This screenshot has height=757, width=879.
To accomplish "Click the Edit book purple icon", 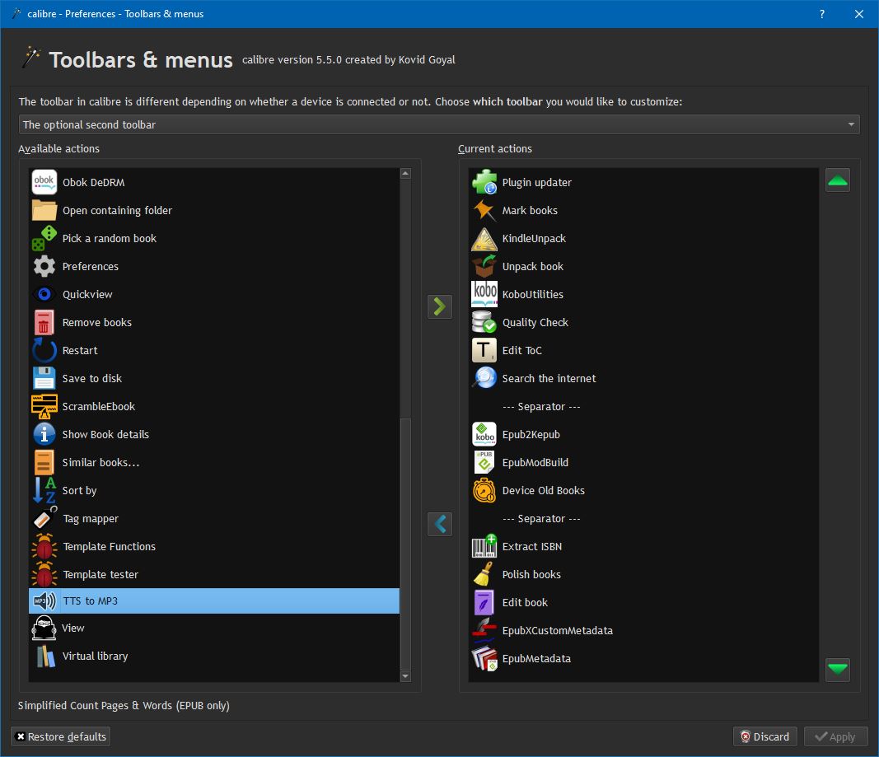I will (484, 602).
